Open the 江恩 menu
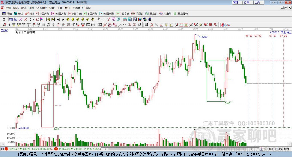 (31, 8)
